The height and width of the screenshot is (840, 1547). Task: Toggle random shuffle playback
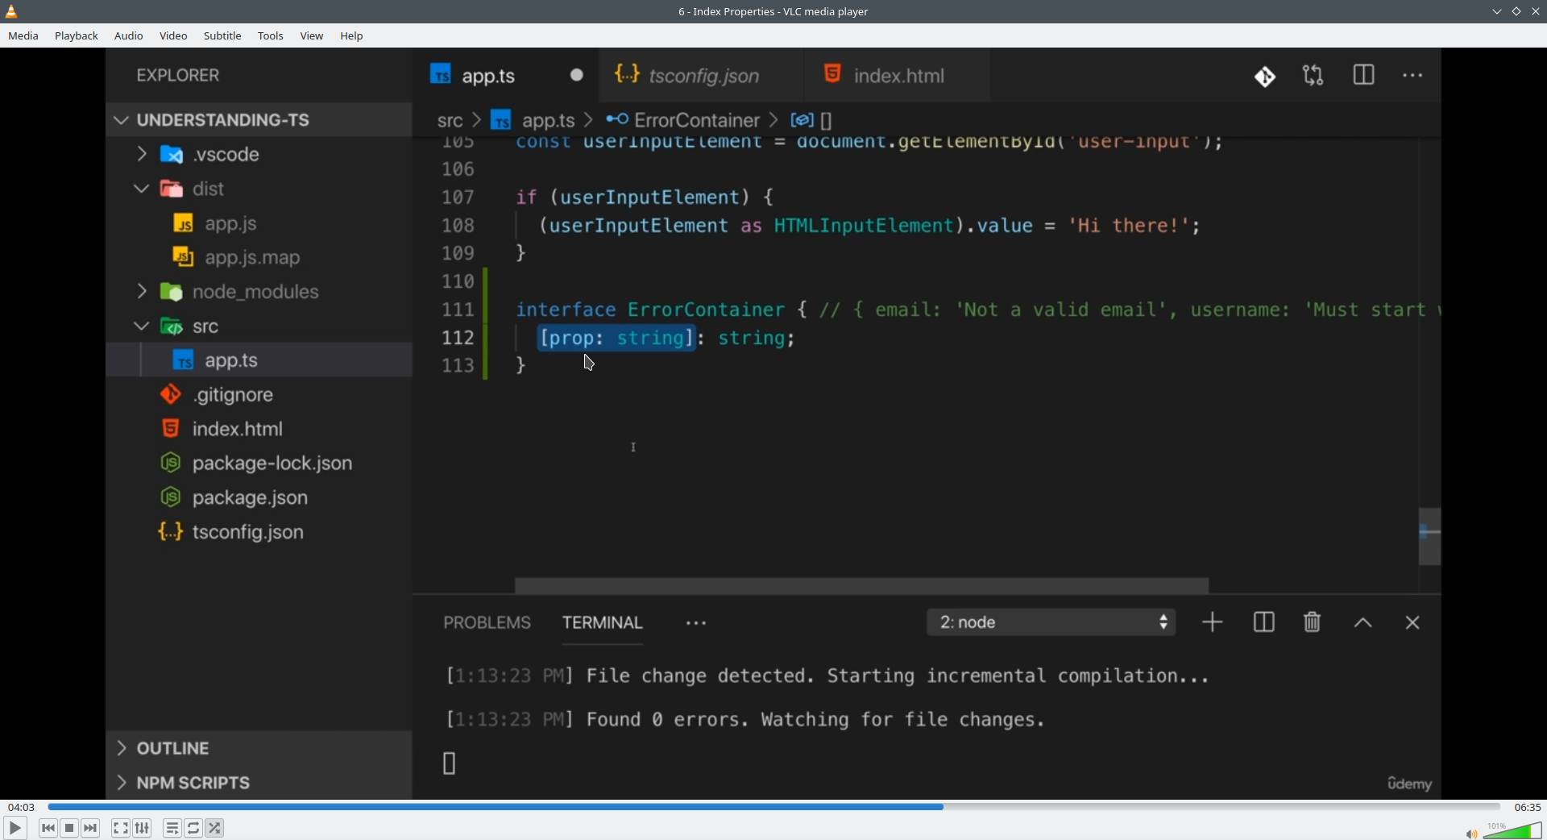tap(215, 828)
